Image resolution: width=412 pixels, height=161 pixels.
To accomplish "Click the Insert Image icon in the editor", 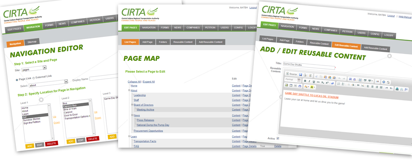I will click(x=286, y=85).
